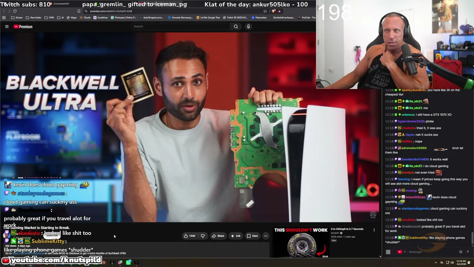The image size is (474, 267).
Task: Open more actions ellipsis under video
Action: coord(266,236)
